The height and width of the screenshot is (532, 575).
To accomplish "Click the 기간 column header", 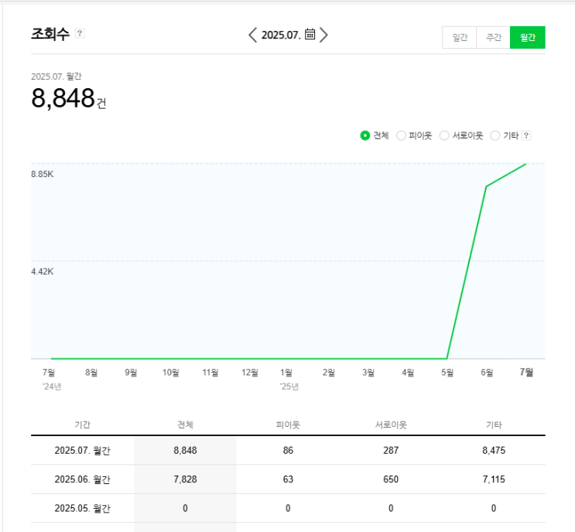I will tap(82, 425).
